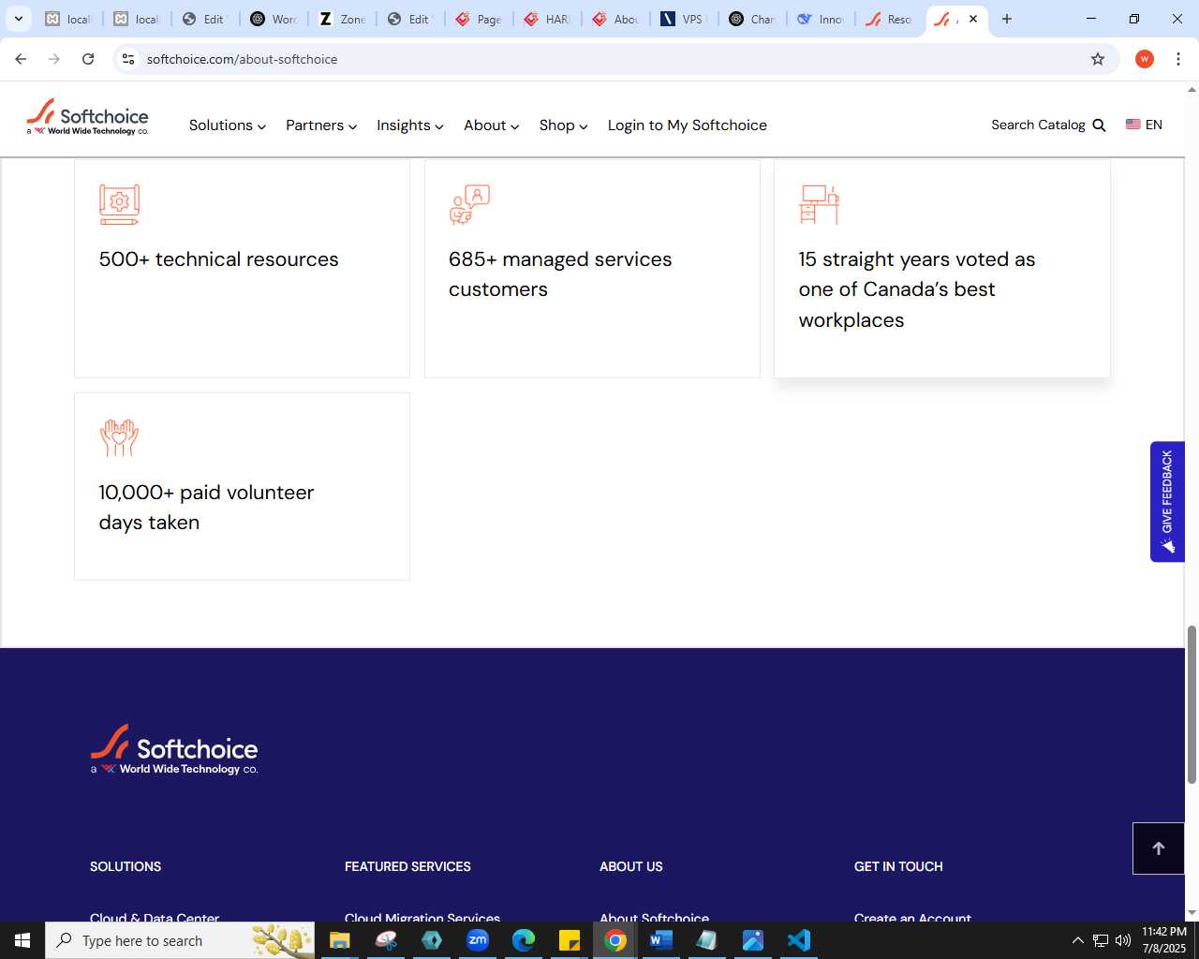1199x959 pixels.
Task: Click 15 straight years voted text
Action: coord(917,289)
